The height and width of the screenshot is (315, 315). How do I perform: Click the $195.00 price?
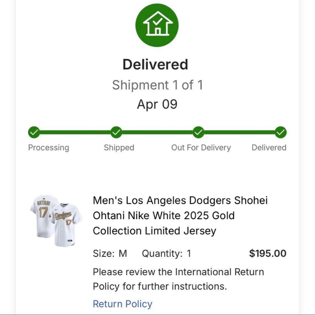pos(268,253)
